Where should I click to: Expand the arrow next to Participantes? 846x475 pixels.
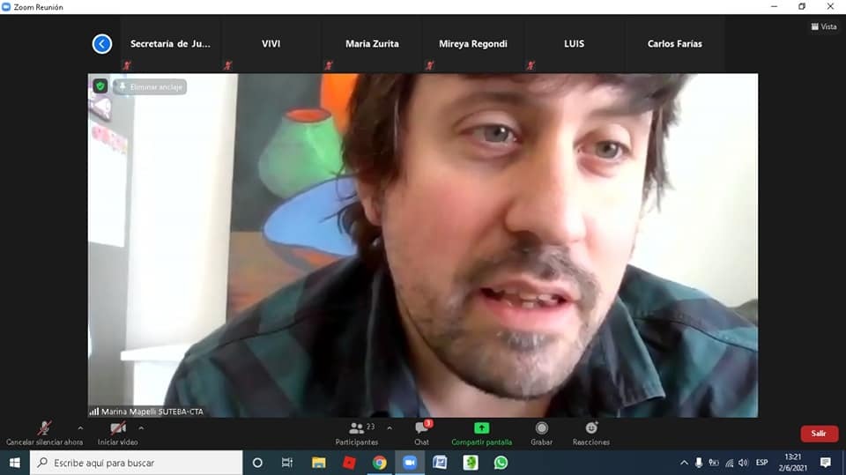coord(390,428)
